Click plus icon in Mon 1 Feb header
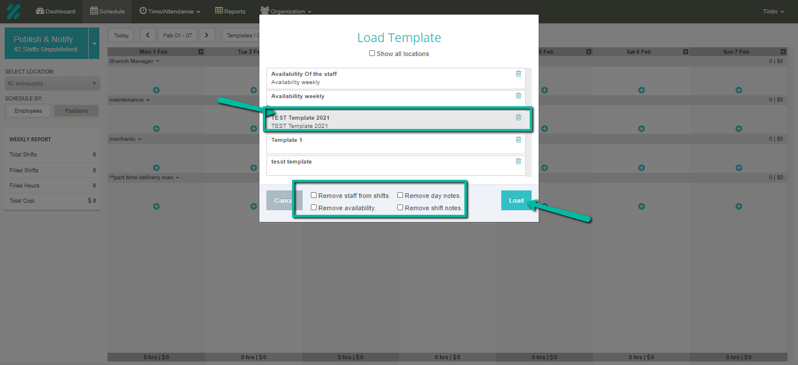The height and width of the screenshot is (365, 798). point(200,52)
